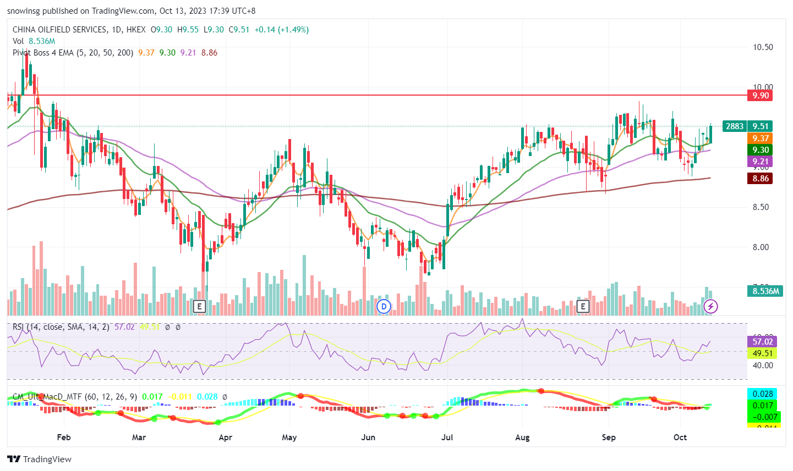
Task: Click the purple 9.21 EMA price tag
Action: pyautogui.click(x=760, y=162)
